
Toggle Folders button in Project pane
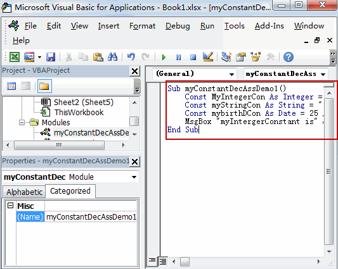(x=44, y=86)
